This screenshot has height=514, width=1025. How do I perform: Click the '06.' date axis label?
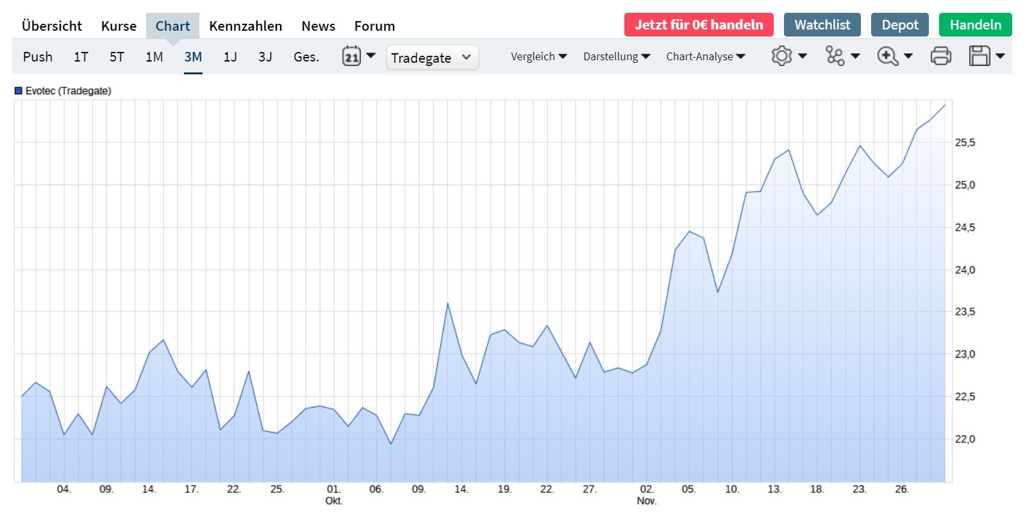(x=376, y=489)
